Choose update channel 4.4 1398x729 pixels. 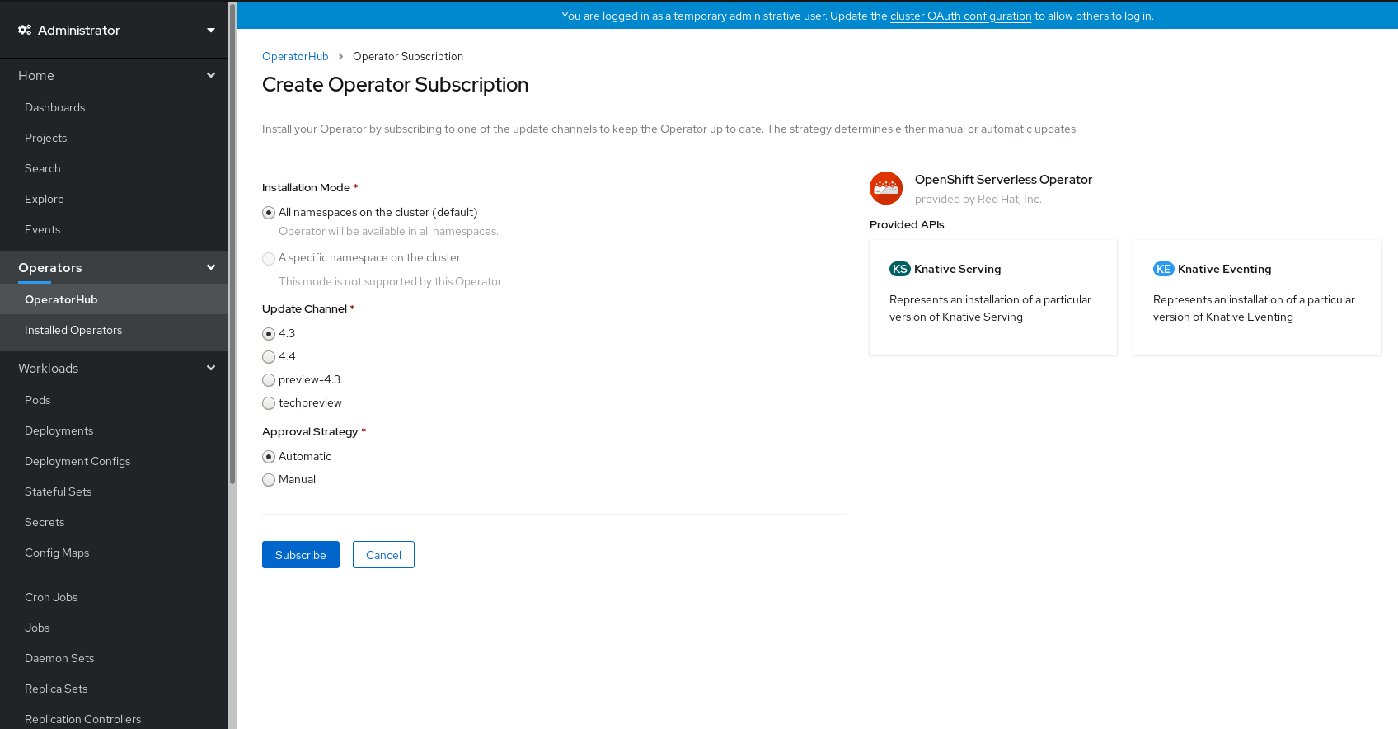269,357
